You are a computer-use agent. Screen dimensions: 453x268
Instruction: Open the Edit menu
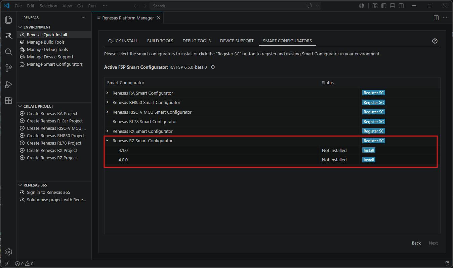pos(31,6)
